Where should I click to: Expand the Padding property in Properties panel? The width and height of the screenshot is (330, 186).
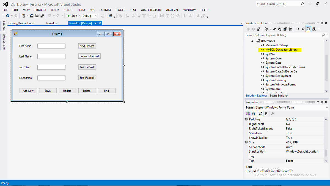point(246,119)
